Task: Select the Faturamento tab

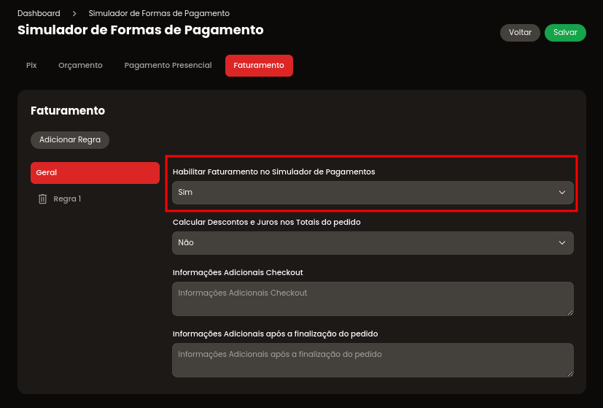Action: [x=259, y=66]
